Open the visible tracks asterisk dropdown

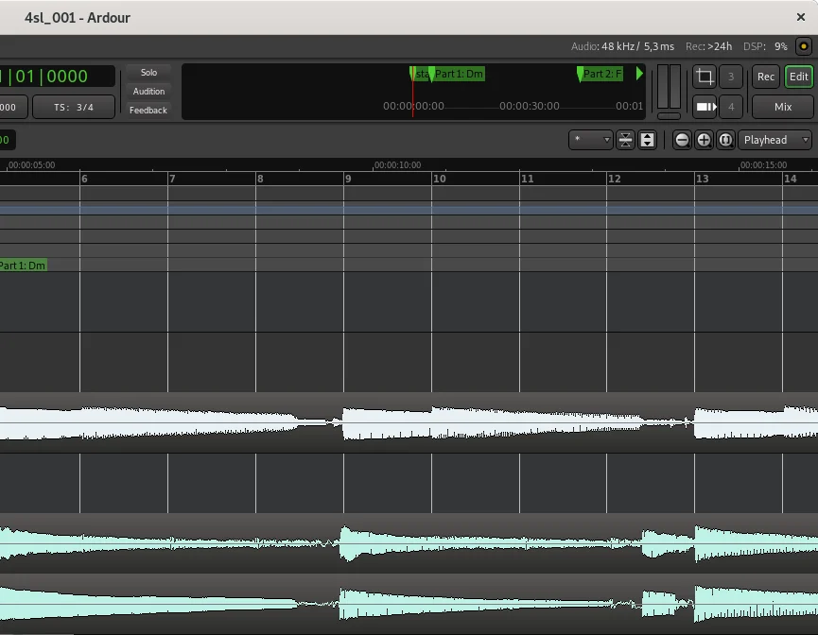coord(590,140)
